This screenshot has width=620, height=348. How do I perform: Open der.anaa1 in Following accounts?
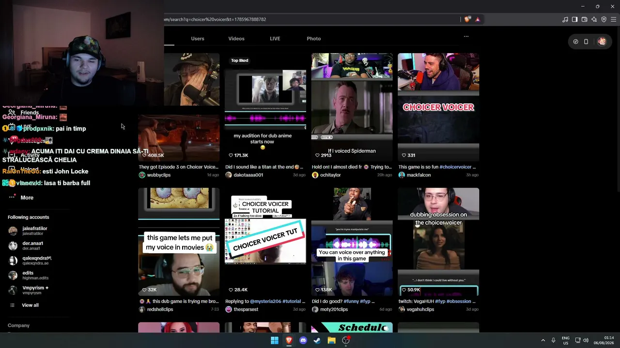pyautogui.click(x=34, y=246)
